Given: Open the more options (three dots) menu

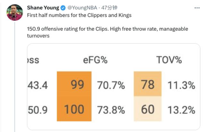Looking at the screenshot, I should (196, 8).
